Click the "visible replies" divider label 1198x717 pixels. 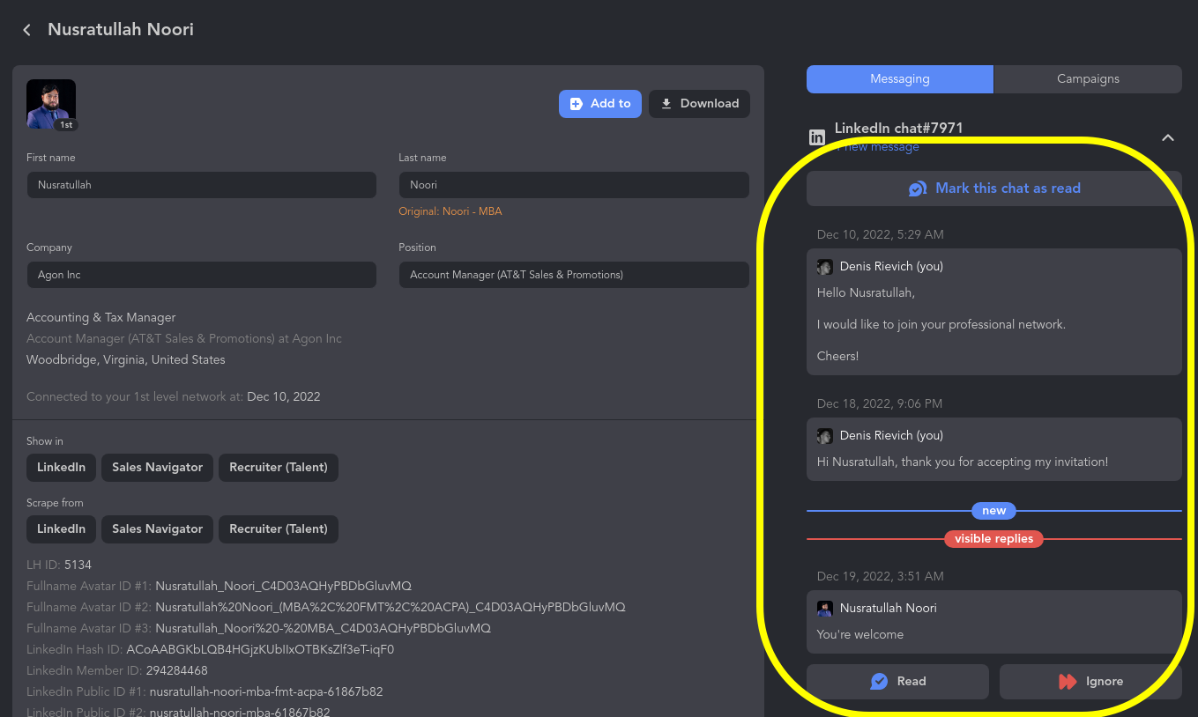coord(994,539)
